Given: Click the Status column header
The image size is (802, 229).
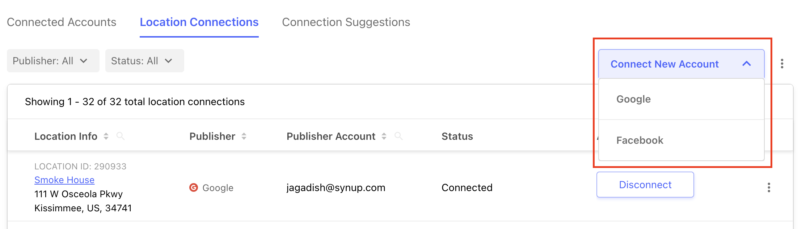Looking at the screenshot, I should tap(457, 136).
